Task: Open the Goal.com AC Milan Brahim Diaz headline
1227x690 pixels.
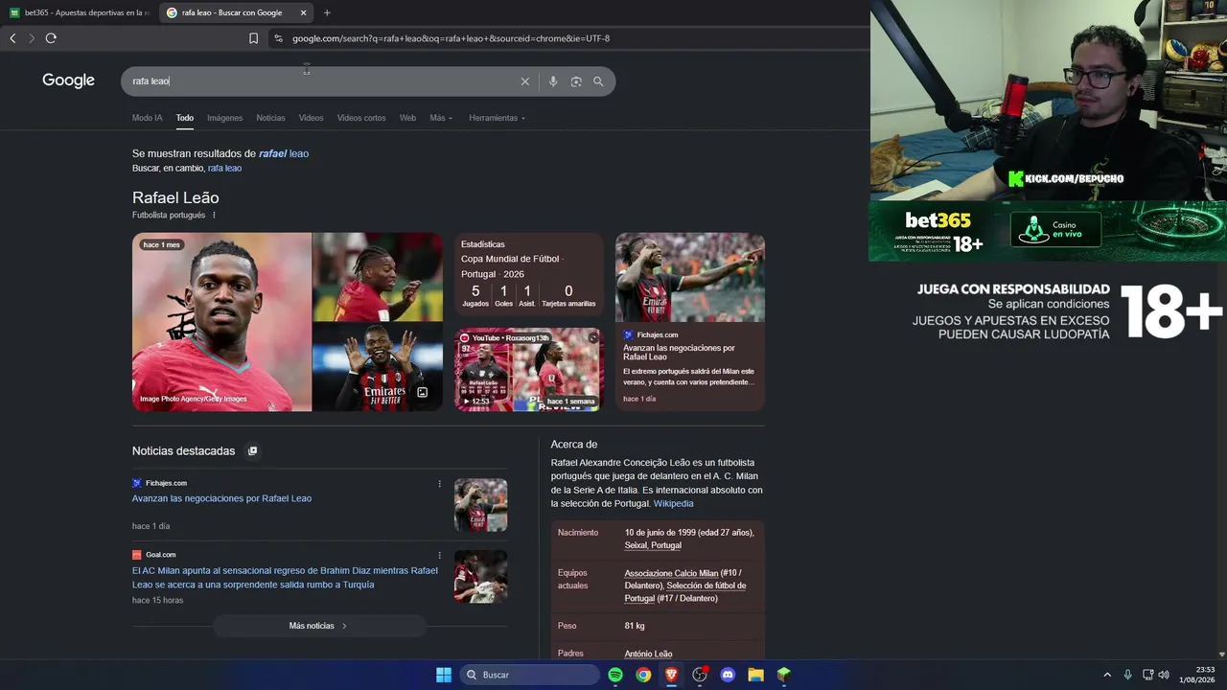Action: (285, 578)
